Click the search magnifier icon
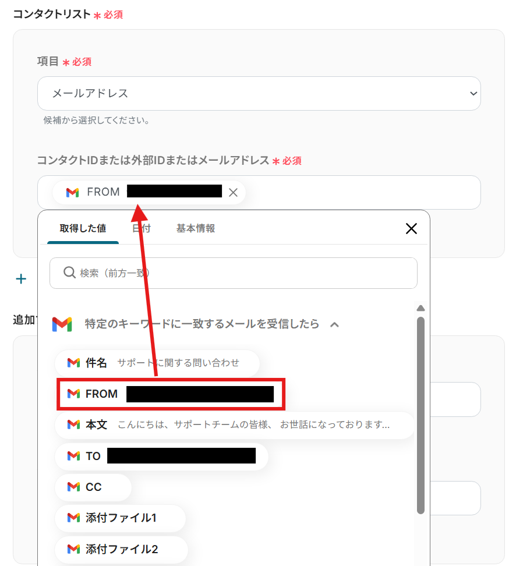The width and height of the screenshot is (509, 566). (x=69, y=273)
